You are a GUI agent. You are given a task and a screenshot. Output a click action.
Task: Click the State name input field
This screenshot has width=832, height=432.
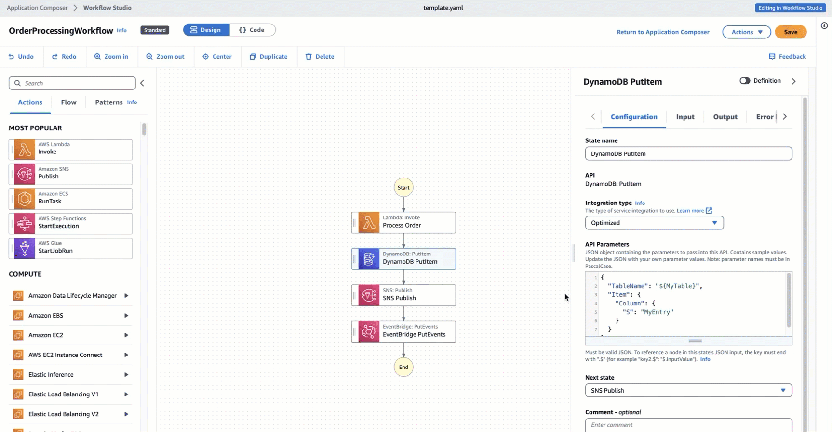688,154
